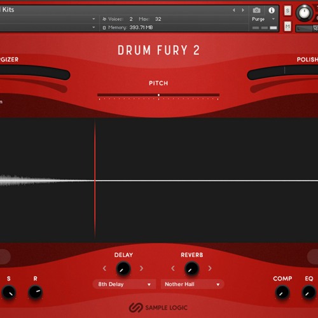318x318 pixels.
Task: Adjust the main volume knob at top right
Action: point(304,13)
